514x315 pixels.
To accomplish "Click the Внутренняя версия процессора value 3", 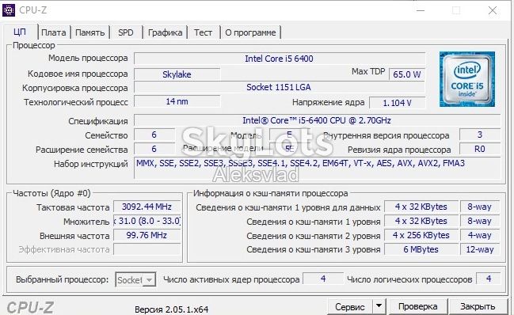I will (480, 135).
